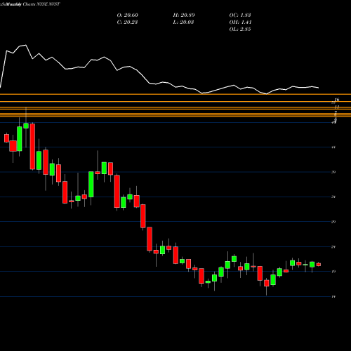Viewport: 351px width, 351px height.
Task: Click the 39 price axis label
Action: pyautogui.click(x=333, y=172)
